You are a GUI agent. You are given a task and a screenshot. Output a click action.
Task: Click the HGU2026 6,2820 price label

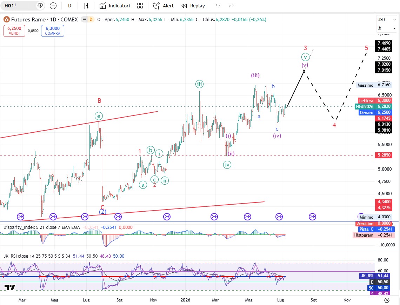(373, 106)
